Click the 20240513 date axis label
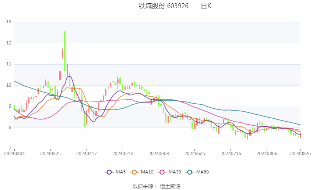 click(123, 154)
